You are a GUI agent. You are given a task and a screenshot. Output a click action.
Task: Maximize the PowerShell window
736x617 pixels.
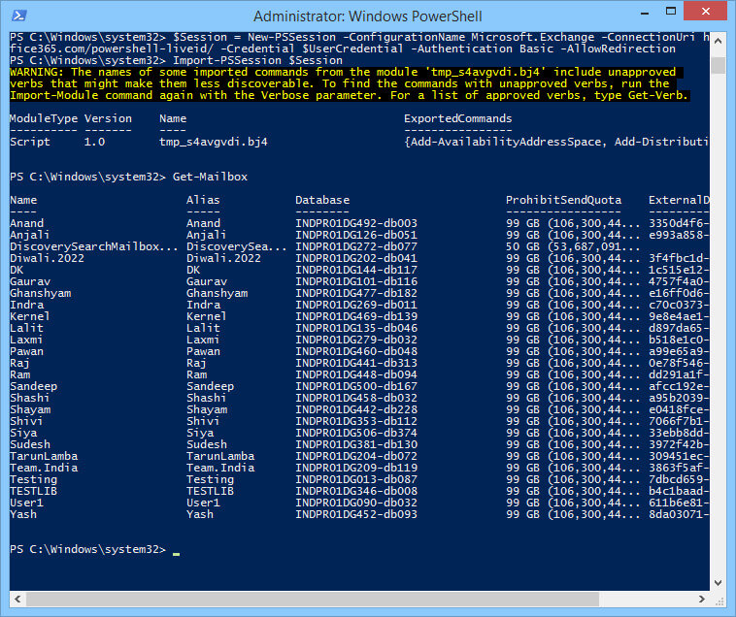(x=671, y=12)
